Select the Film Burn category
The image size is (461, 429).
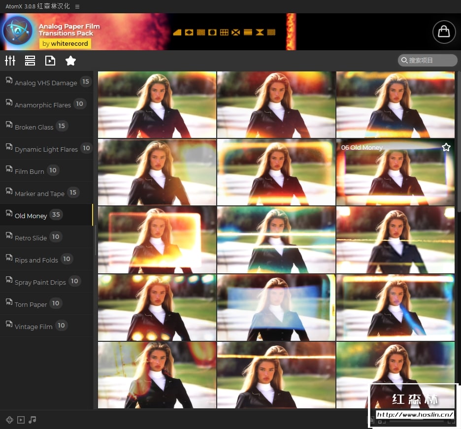pyautogui.click(x=46, y=171)
